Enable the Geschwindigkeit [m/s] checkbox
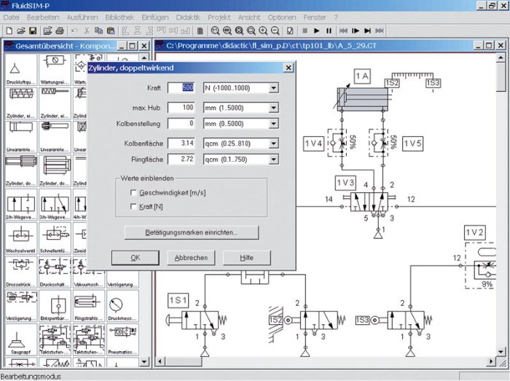510x381 pixels. pos(133,192)
